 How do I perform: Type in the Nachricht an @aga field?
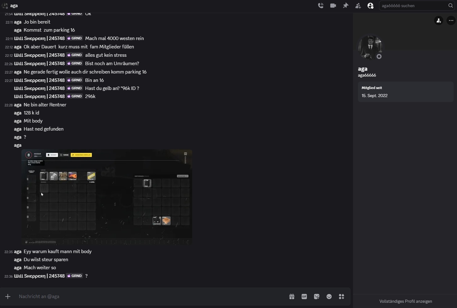click(149, 297)
